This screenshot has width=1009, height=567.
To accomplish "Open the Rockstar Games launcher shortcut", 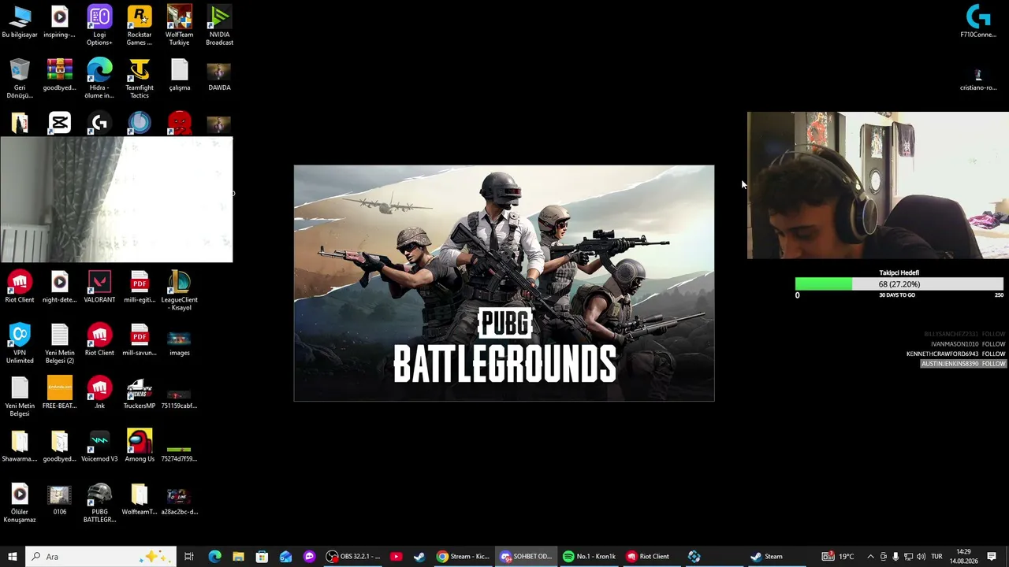I will coord(140,25).
